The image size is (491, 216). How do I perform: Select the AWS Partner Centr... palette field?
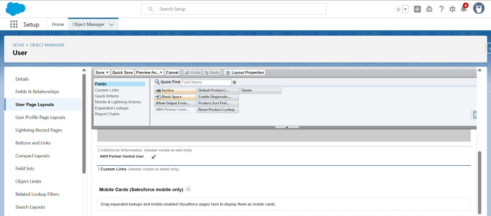coord(175,110)
